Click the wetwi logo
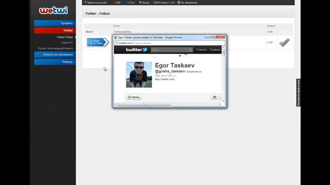 pos(54,10)
